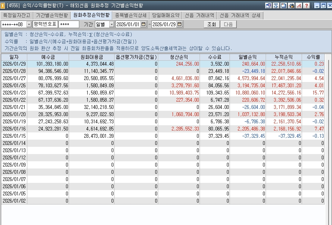Click the end date field 2026/01/29
The width and height of the screenshot is (332, 225).
(164, 24)
